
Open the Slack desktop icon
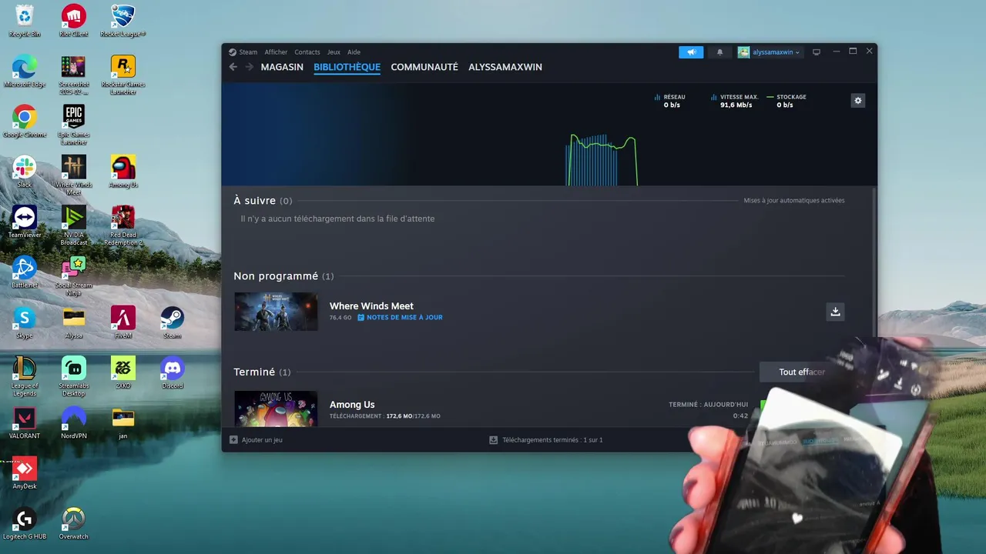[x=25, y=172]
